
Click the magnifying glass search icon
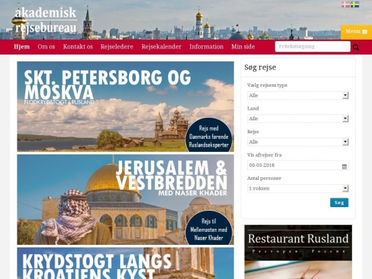[356, 47]
